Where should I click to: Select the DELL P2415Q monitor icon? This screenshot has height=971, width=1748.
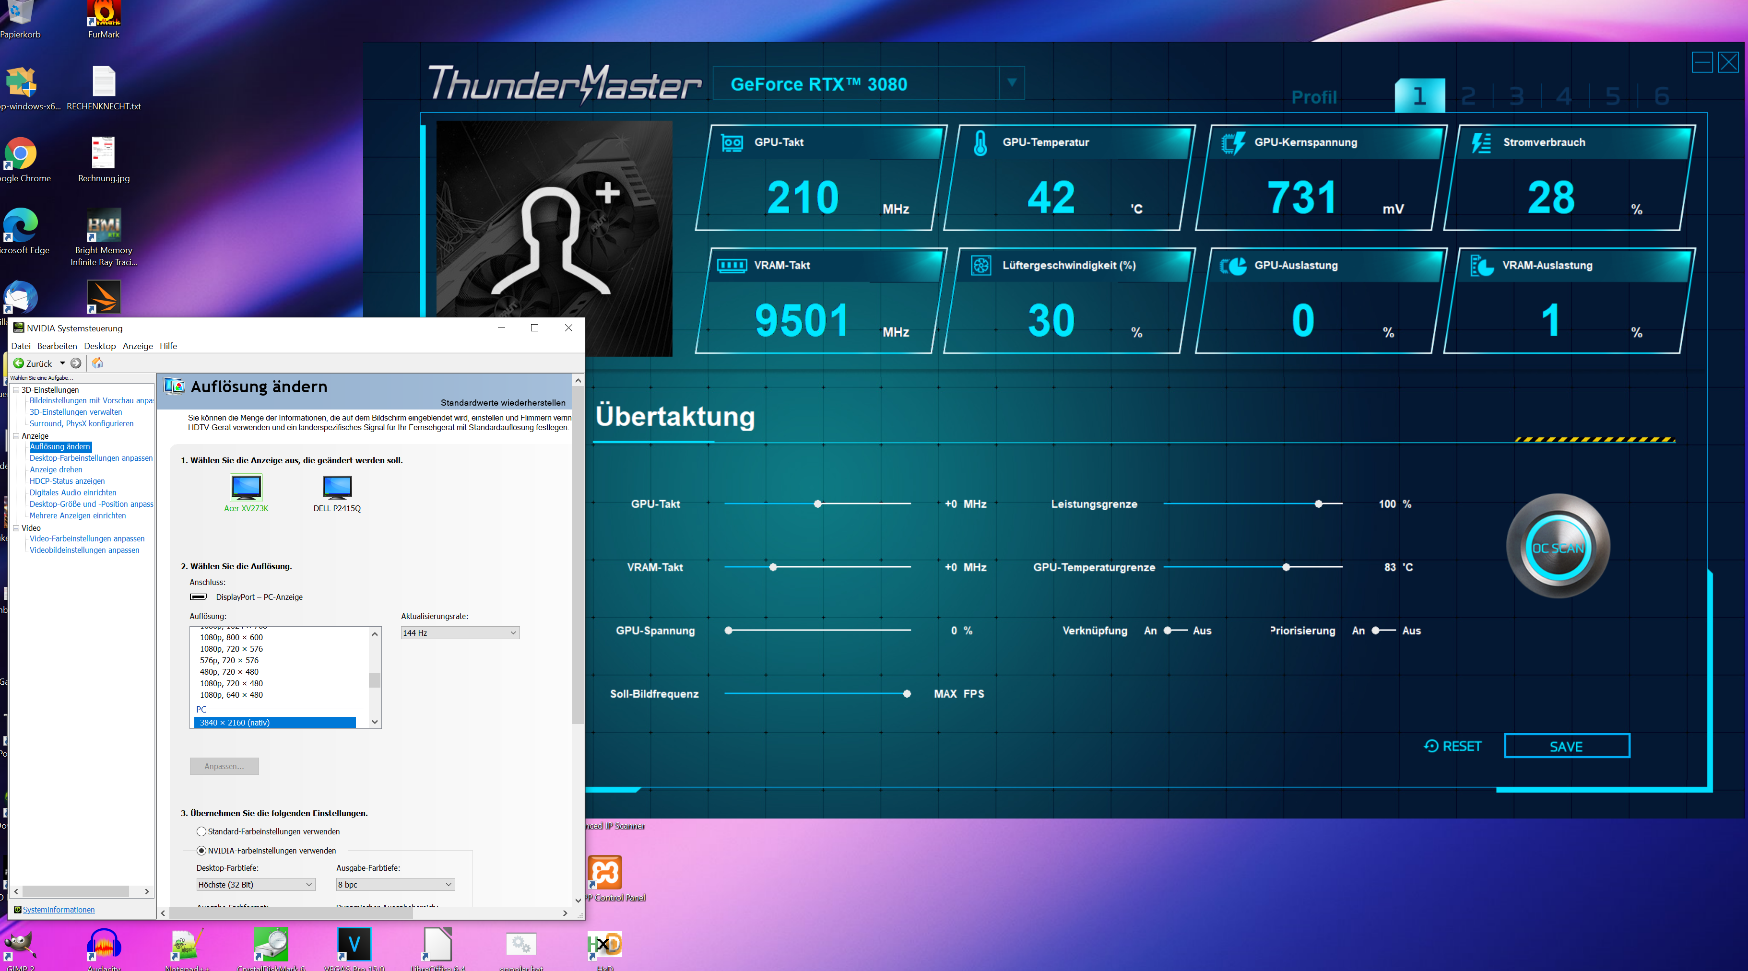pyautogui.click(x=337, y=488)
